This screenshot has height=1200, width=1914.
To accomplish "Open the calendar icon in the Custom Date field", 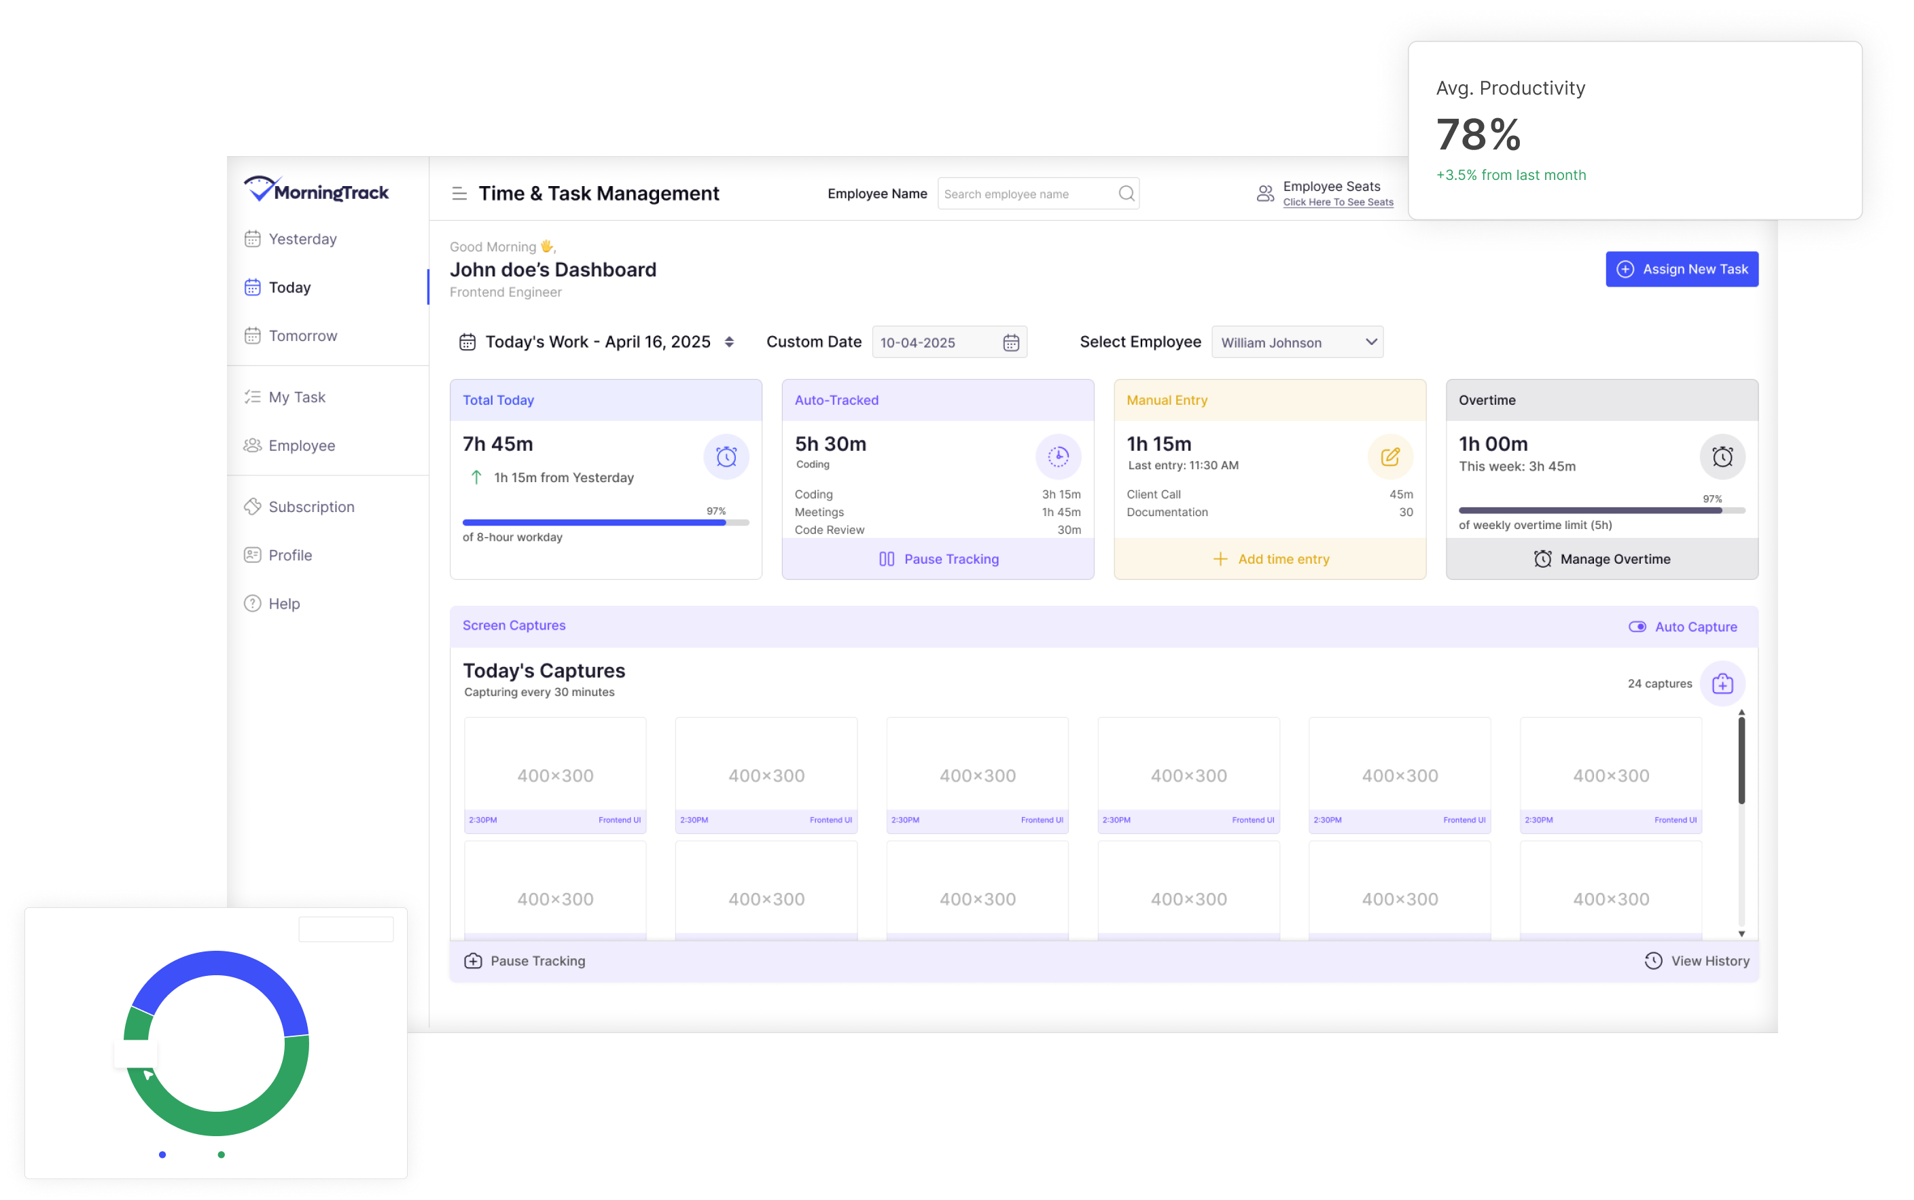I will pos(1010,342).
